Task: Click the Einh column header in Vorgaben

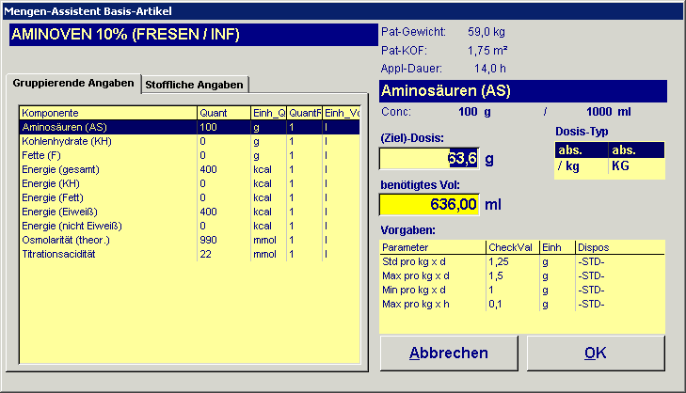Action: pos(557,247)
